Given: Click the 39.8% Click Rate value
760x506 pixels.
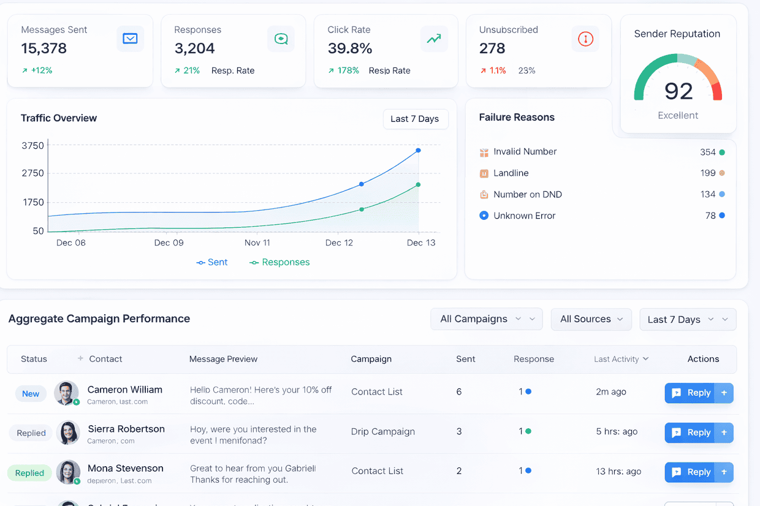Looking at the screenshot, I should tap(349, 48).
